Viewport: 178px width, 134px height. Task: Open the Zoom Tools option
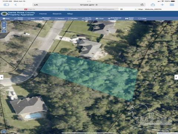pyautogui.click(x=19, y=19)
